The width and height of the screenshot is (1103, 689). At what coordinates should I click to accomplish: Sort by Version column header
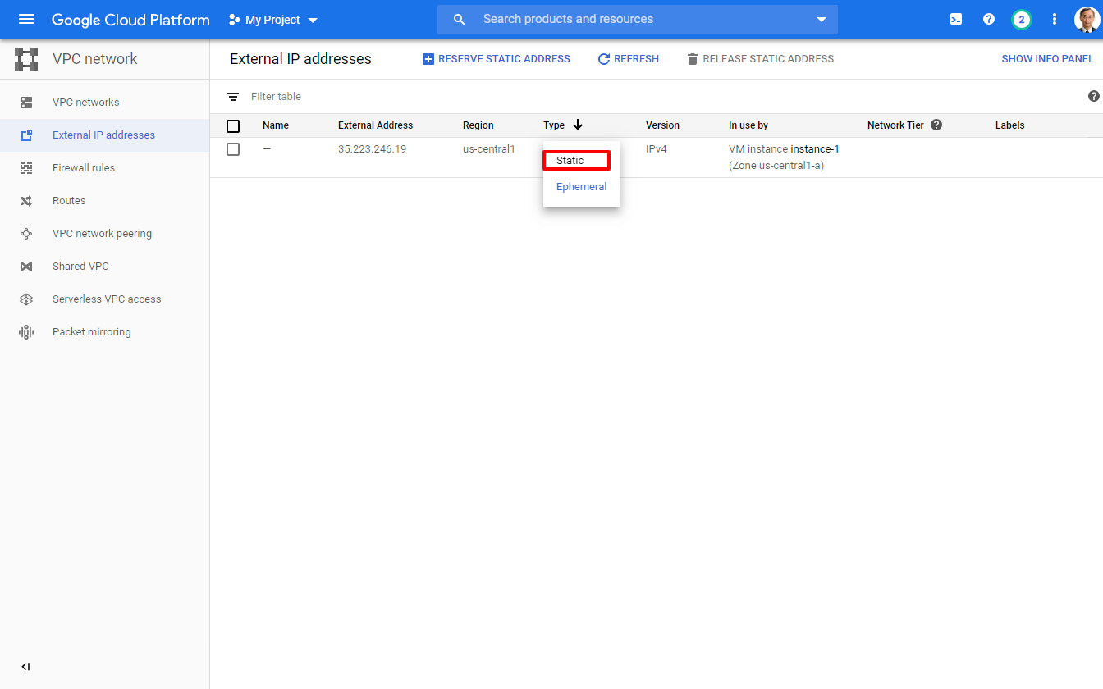(x=662, y=125)
